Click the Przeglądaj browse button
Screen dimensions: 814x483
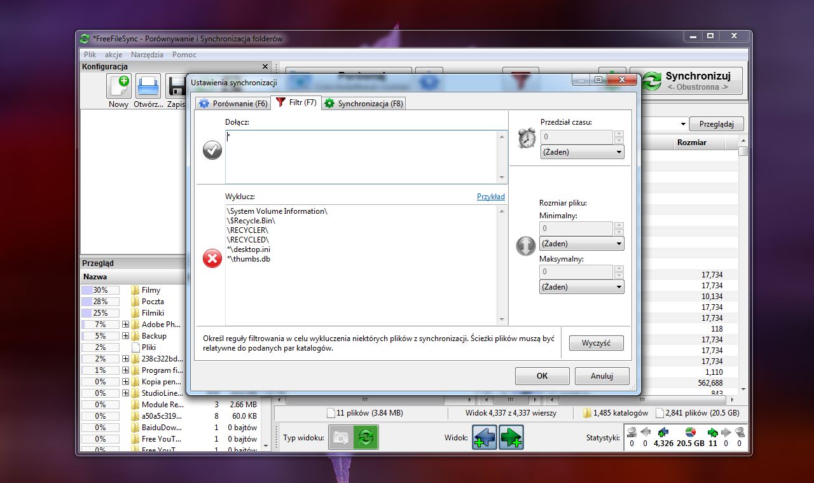[x=717, y=124]
